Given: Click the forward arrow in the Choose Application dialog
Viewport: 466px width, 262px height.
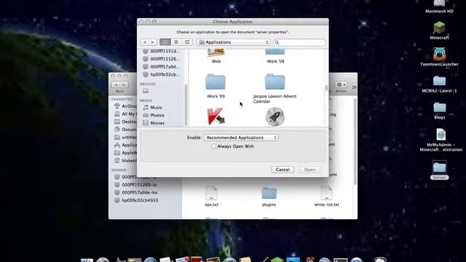Looking at the screenshot, I should click(153, 42).
